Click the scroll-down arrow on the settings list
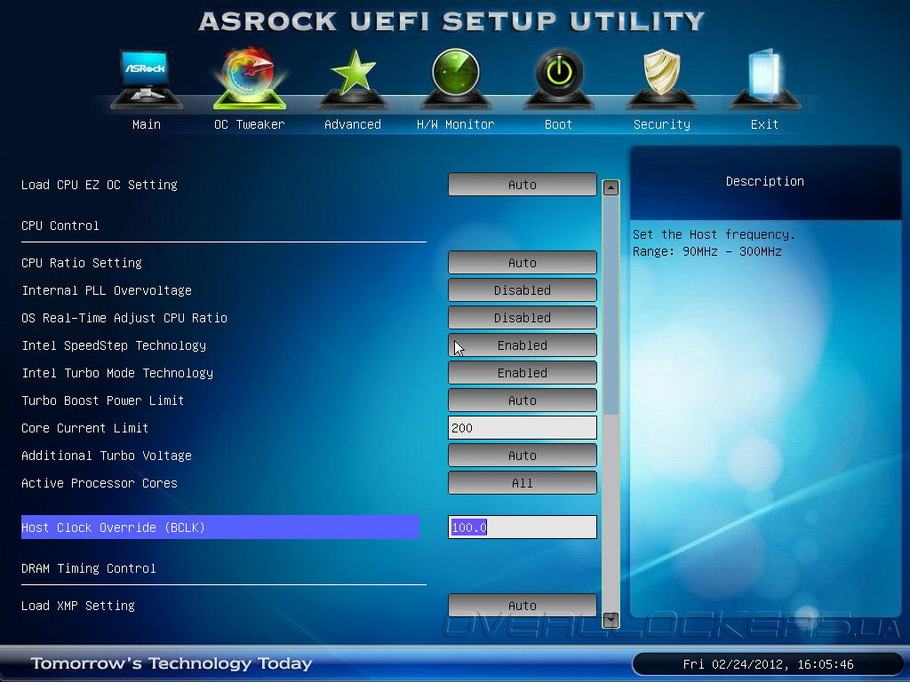Image resolution: width=910 pixels, height=682 pixels. click(x=611, y=620)
